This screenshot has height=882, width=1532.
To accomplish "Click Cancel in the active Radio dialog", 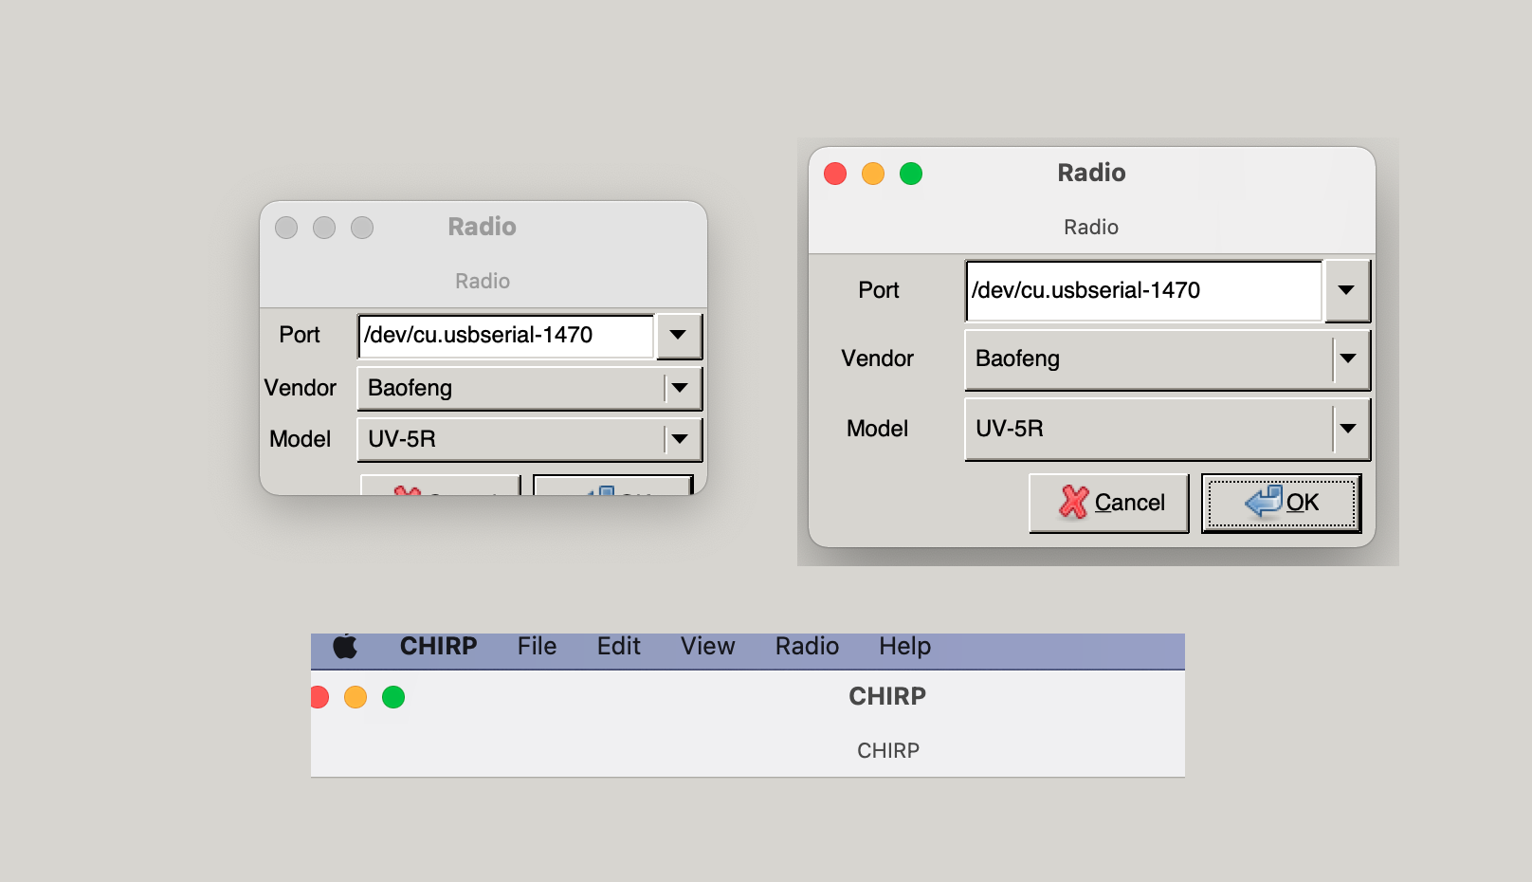I will tap(1109, 503).
